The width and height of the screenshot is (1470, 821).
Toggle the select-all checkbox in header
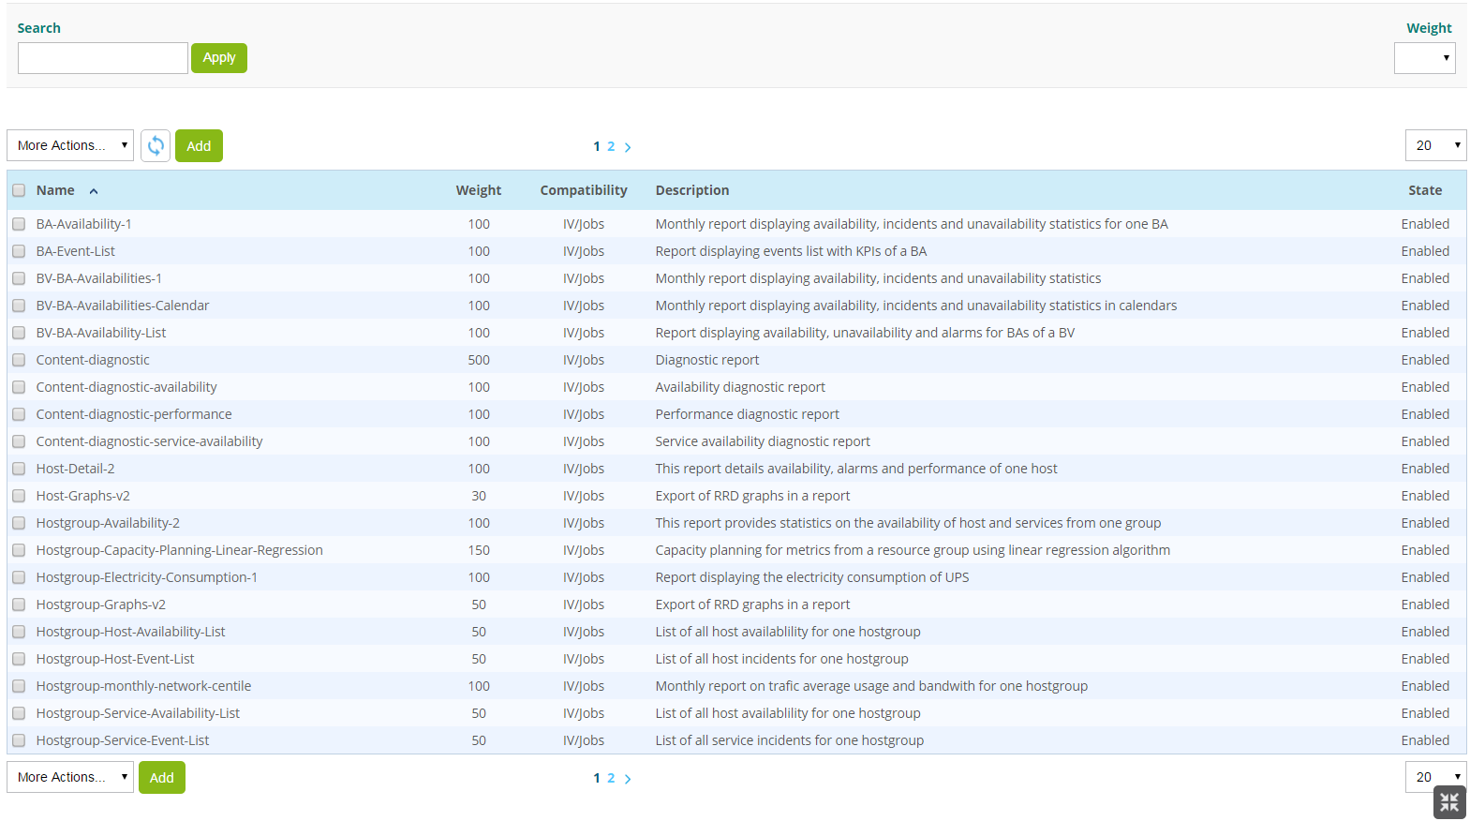(x=19, y=190)
